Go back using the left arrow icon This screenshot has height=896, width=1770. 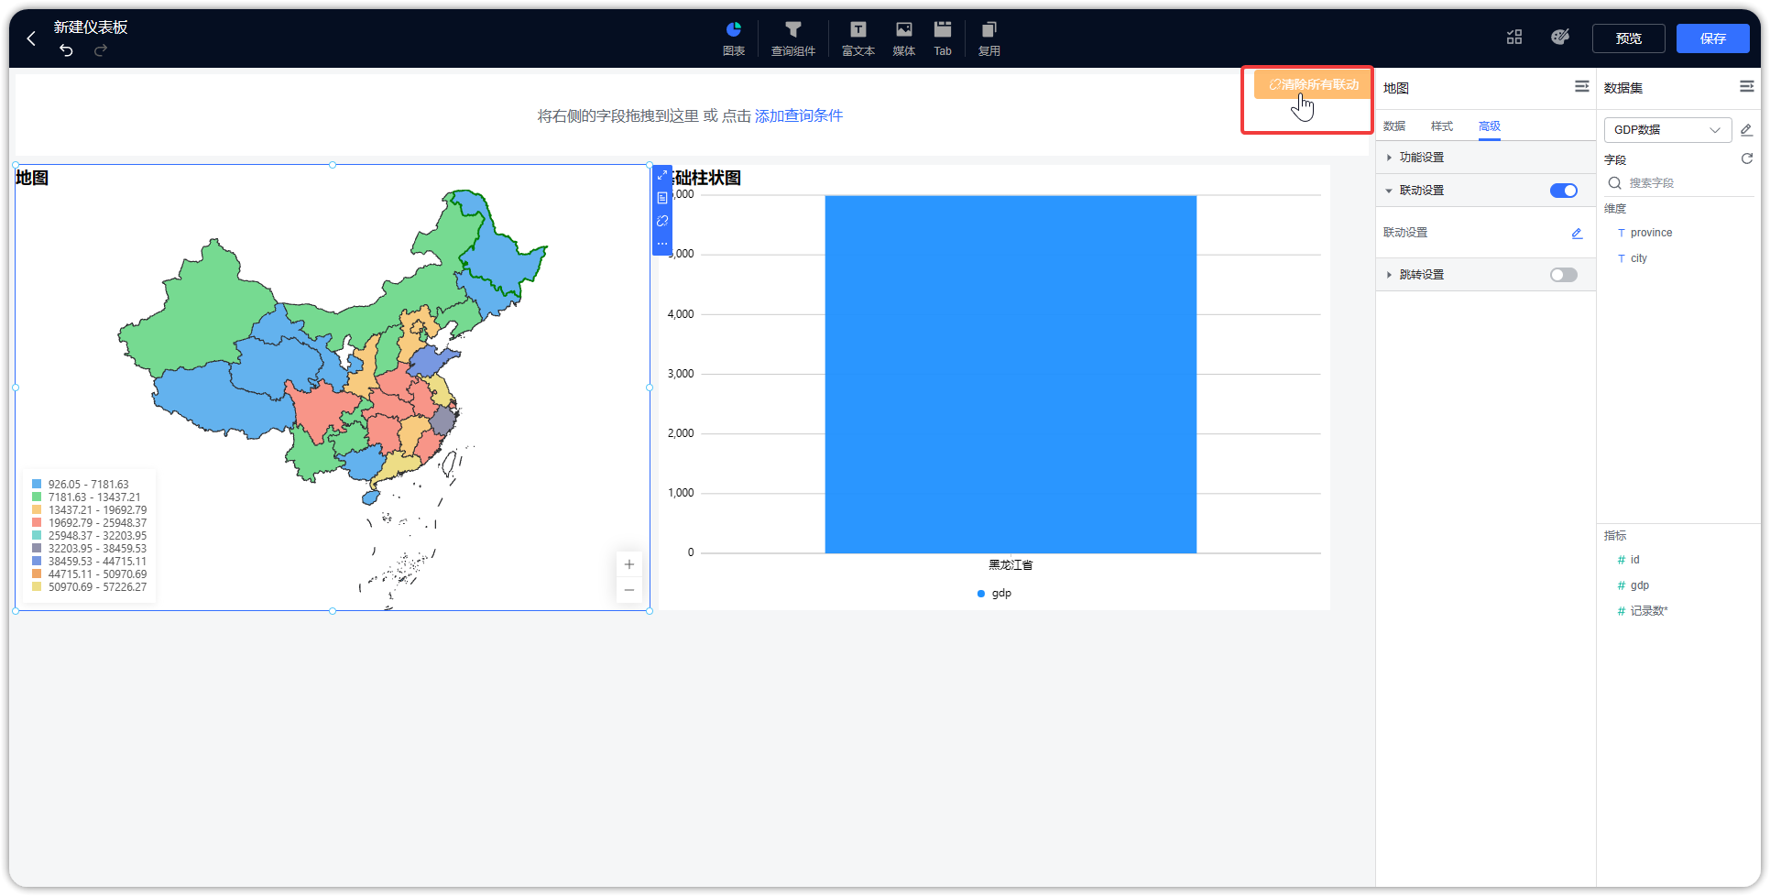click(x=31, y=38)
